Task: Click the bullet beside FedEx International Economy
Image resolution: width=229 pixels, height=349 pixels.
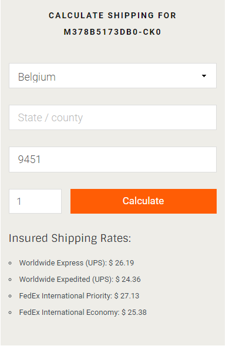Action: 10,313
